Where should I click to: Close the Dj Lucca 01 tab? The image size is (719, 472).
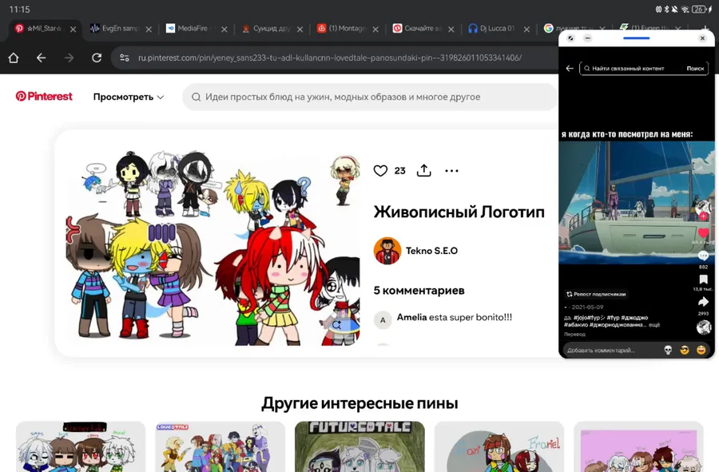526,29
